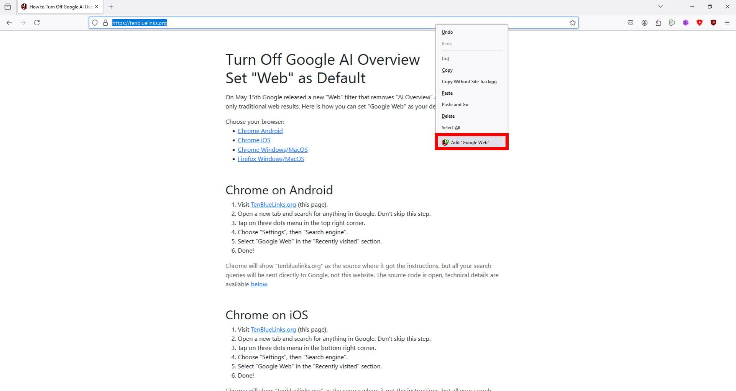Open the Firefox Windows/MacOS link
The image size is (736, 391).
click(271, 159)
